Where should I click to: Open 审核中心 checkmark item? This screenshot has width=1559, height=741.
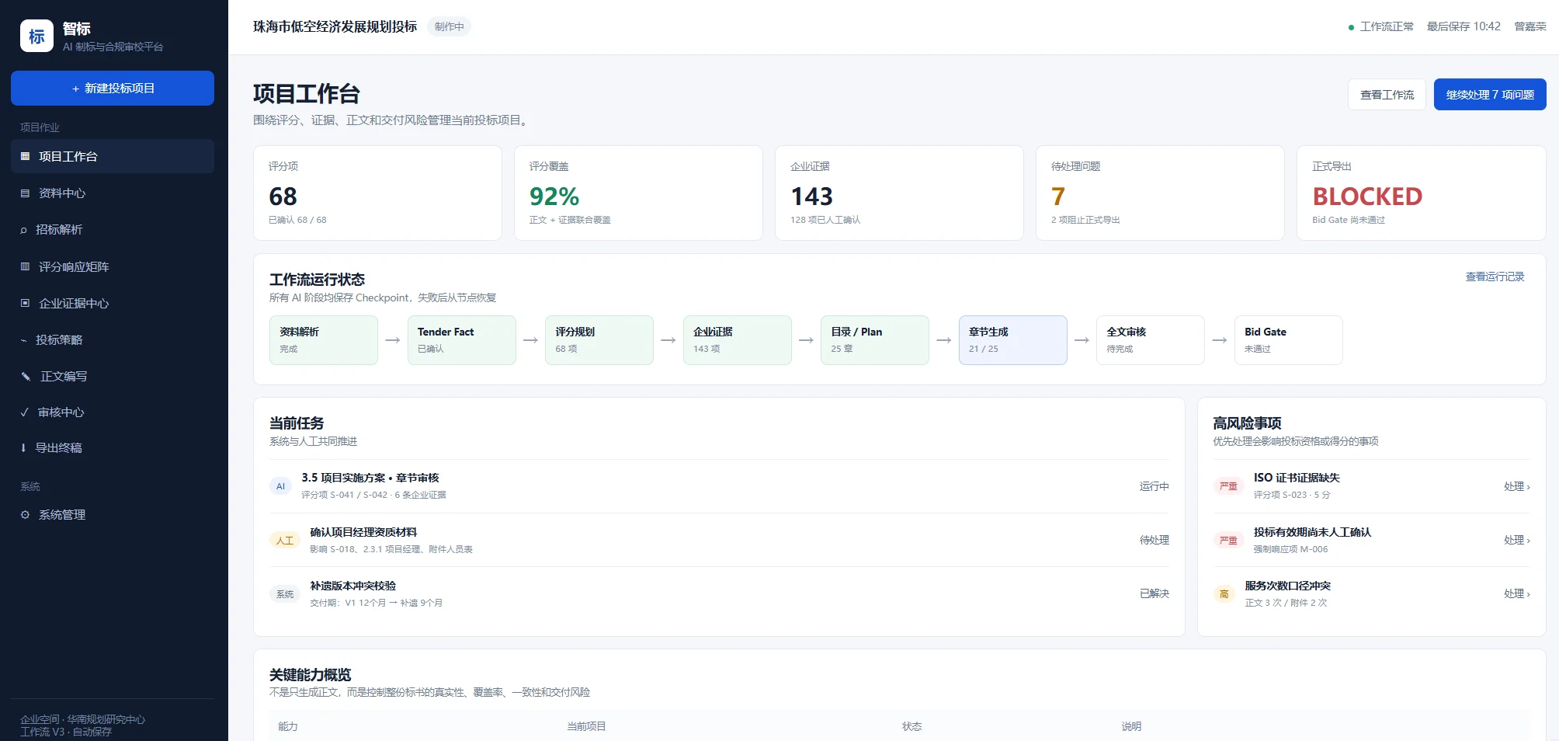pyautogui.click(x=113, y=412)
